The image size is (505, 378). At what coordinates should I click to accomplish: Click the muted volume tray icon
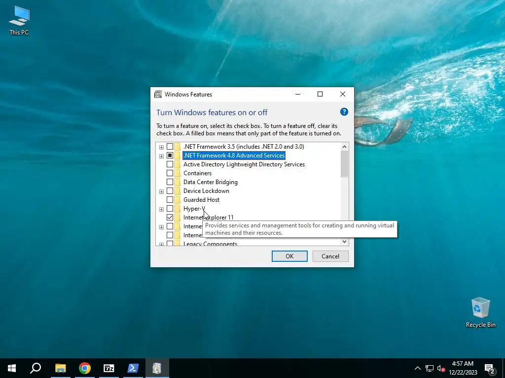(x=441, y=368)
